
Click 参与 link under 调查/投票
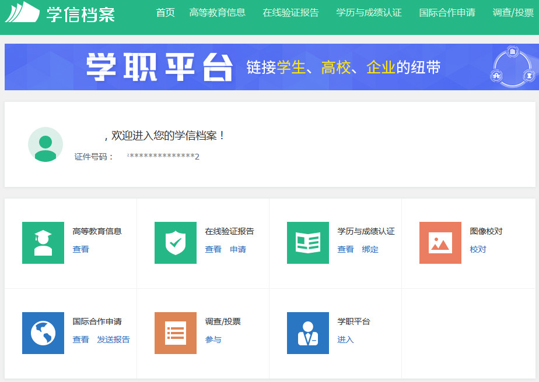pos(213,339)
